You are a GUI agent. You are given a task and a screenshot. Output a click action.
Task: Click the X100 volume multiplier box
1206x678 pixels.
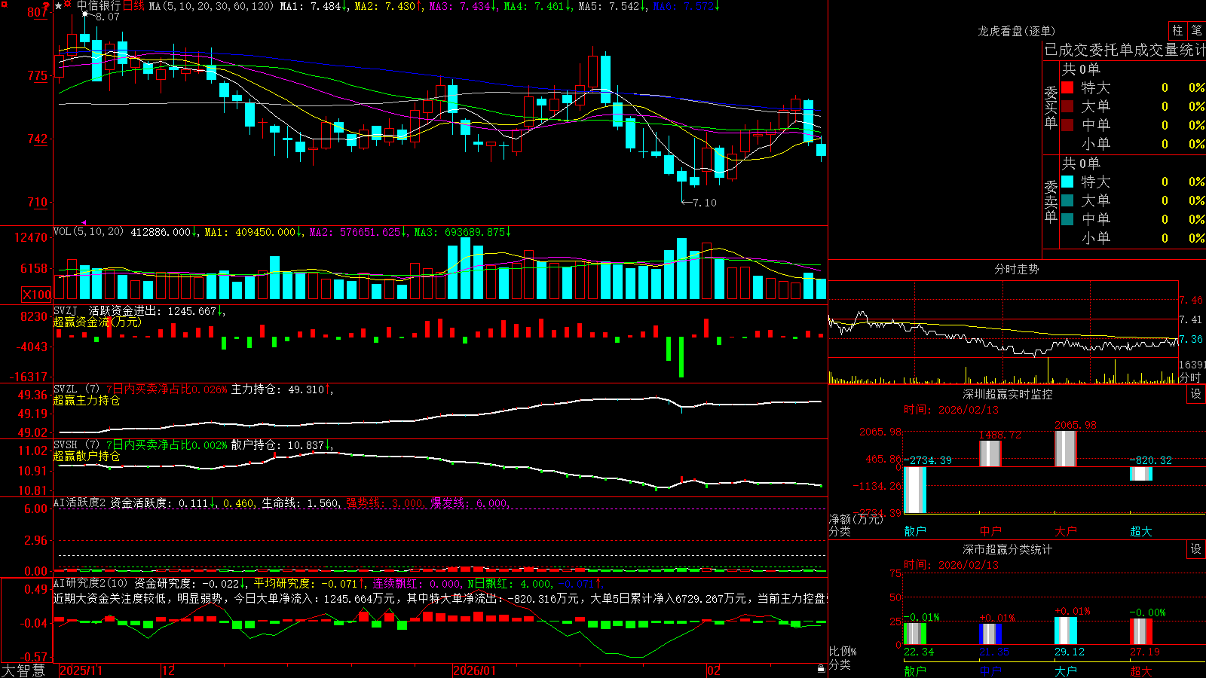click(36, 295)
